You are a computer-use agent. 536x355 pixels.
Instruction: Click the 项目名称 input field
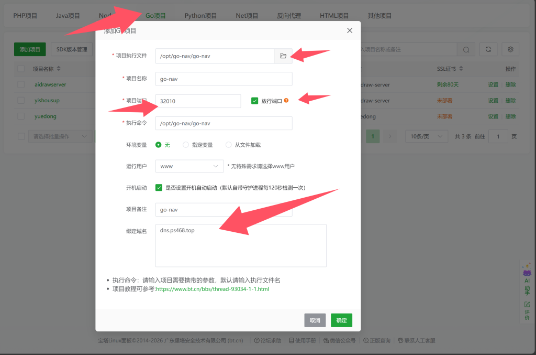224,79
